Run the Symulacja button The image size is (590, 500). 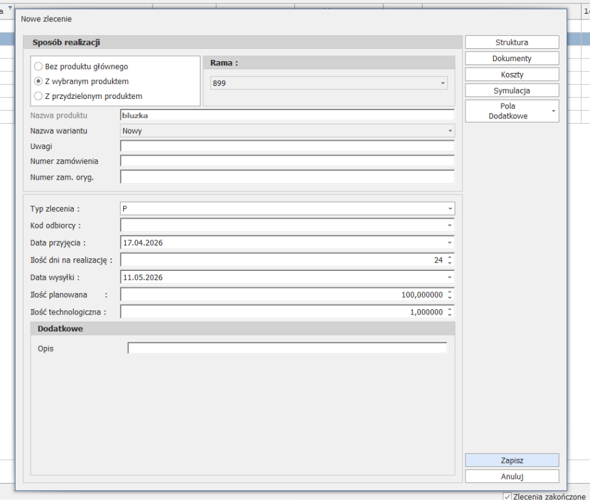click(x=512, y=90)
